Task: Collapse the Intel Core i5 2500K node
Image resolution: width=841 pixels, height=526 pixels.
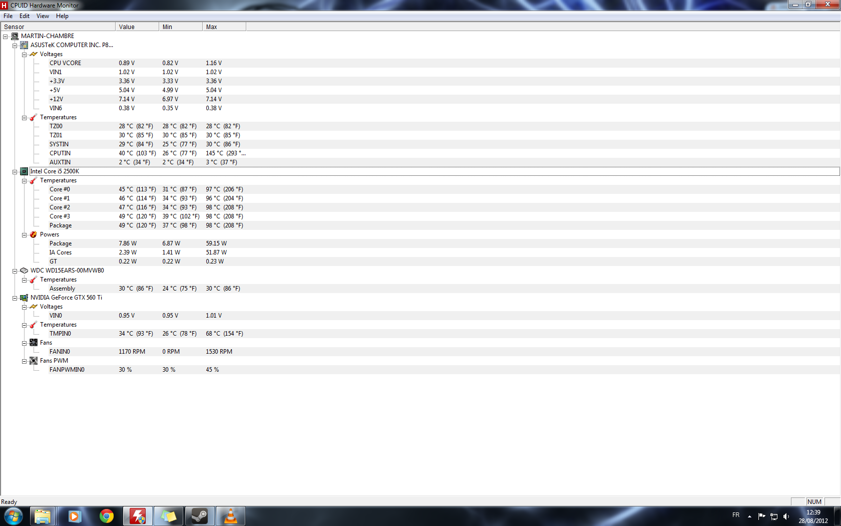Action: click(15, 172)
